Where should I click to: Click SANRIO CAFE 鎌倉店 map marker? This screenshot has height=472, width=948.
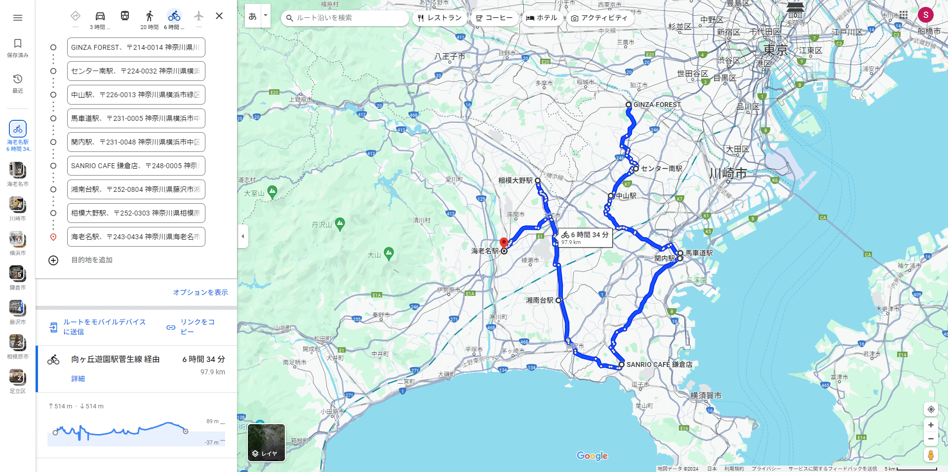tap(622, 364)
